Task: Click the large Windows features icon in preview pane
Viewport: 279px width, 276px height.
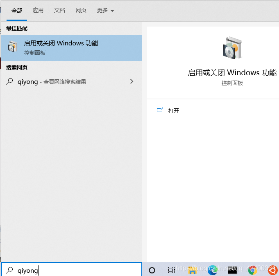Action: click(232, 48)
